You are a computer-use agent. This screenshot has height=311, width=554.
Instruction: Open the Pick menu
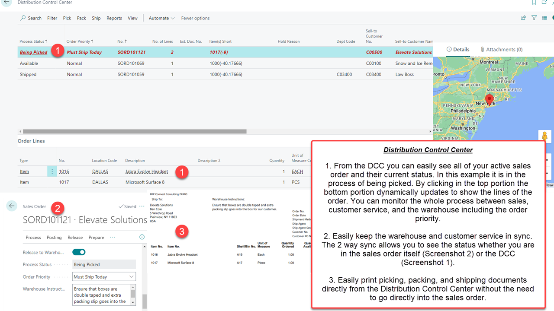(67, 18)
